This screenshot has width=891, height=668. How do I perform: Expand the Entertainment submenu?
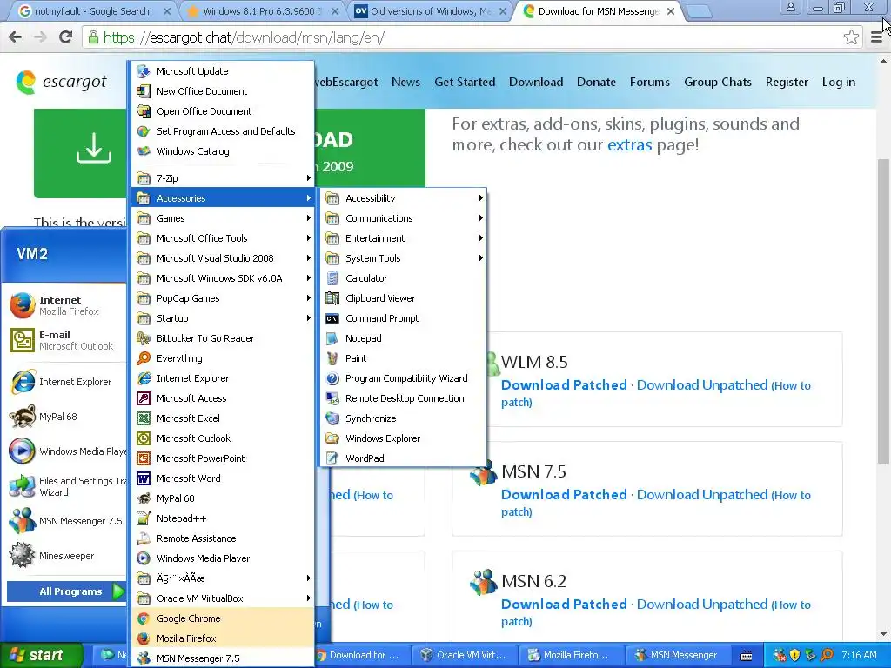pos(403,238)
